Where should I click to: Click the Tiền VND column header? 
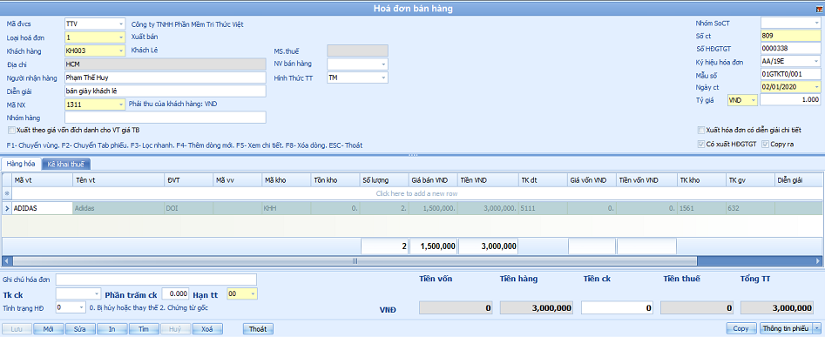[488, 180]
